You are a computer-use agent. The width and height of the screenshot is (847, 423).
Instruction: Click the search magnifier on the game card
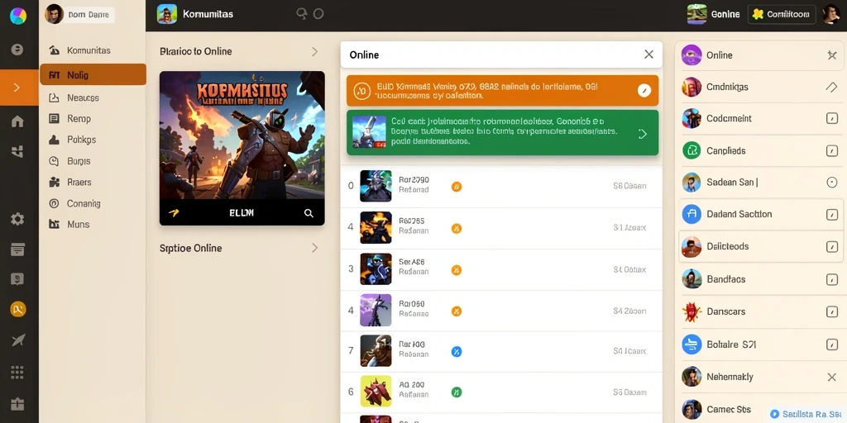309,213
